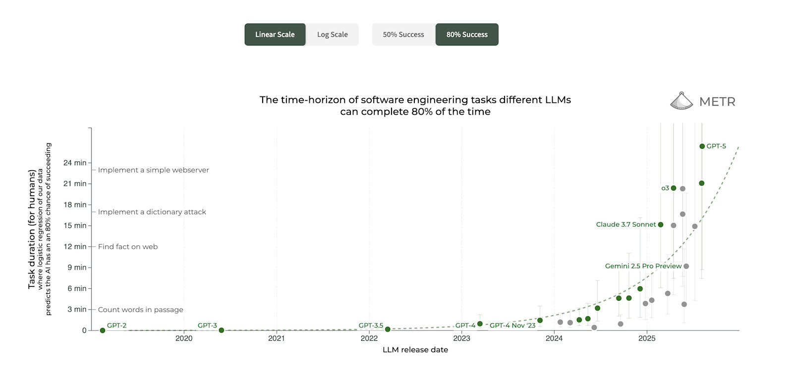Click the 2023 x-axis label

[461, 338]
